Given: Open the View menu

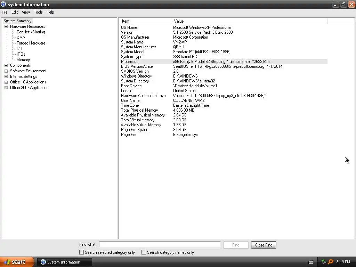Looking at the screenshot, I should coord(26,12).
